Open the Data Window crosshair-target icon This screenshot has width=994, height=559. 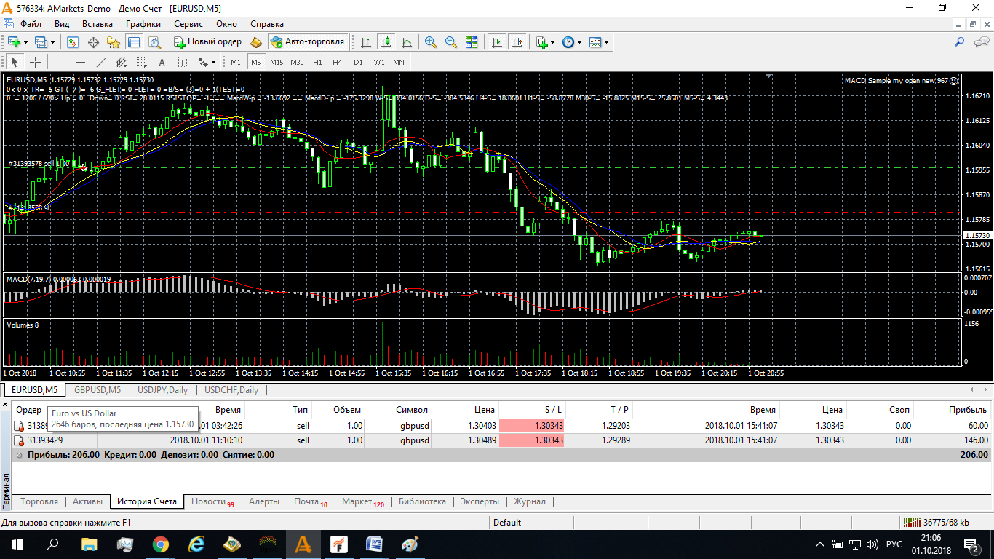93,42
